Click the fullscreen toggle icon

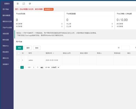pos(24,4)
